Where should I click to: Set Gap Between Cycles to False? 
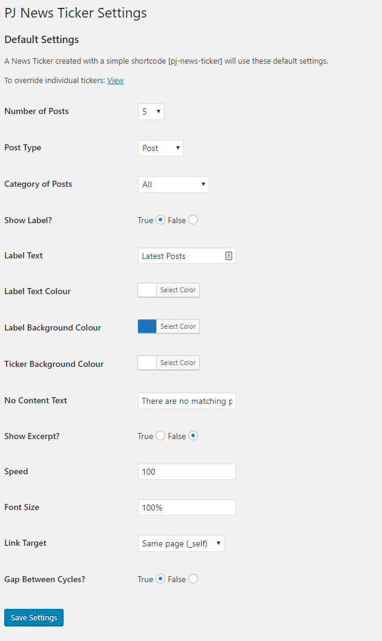tap(193, 579)
